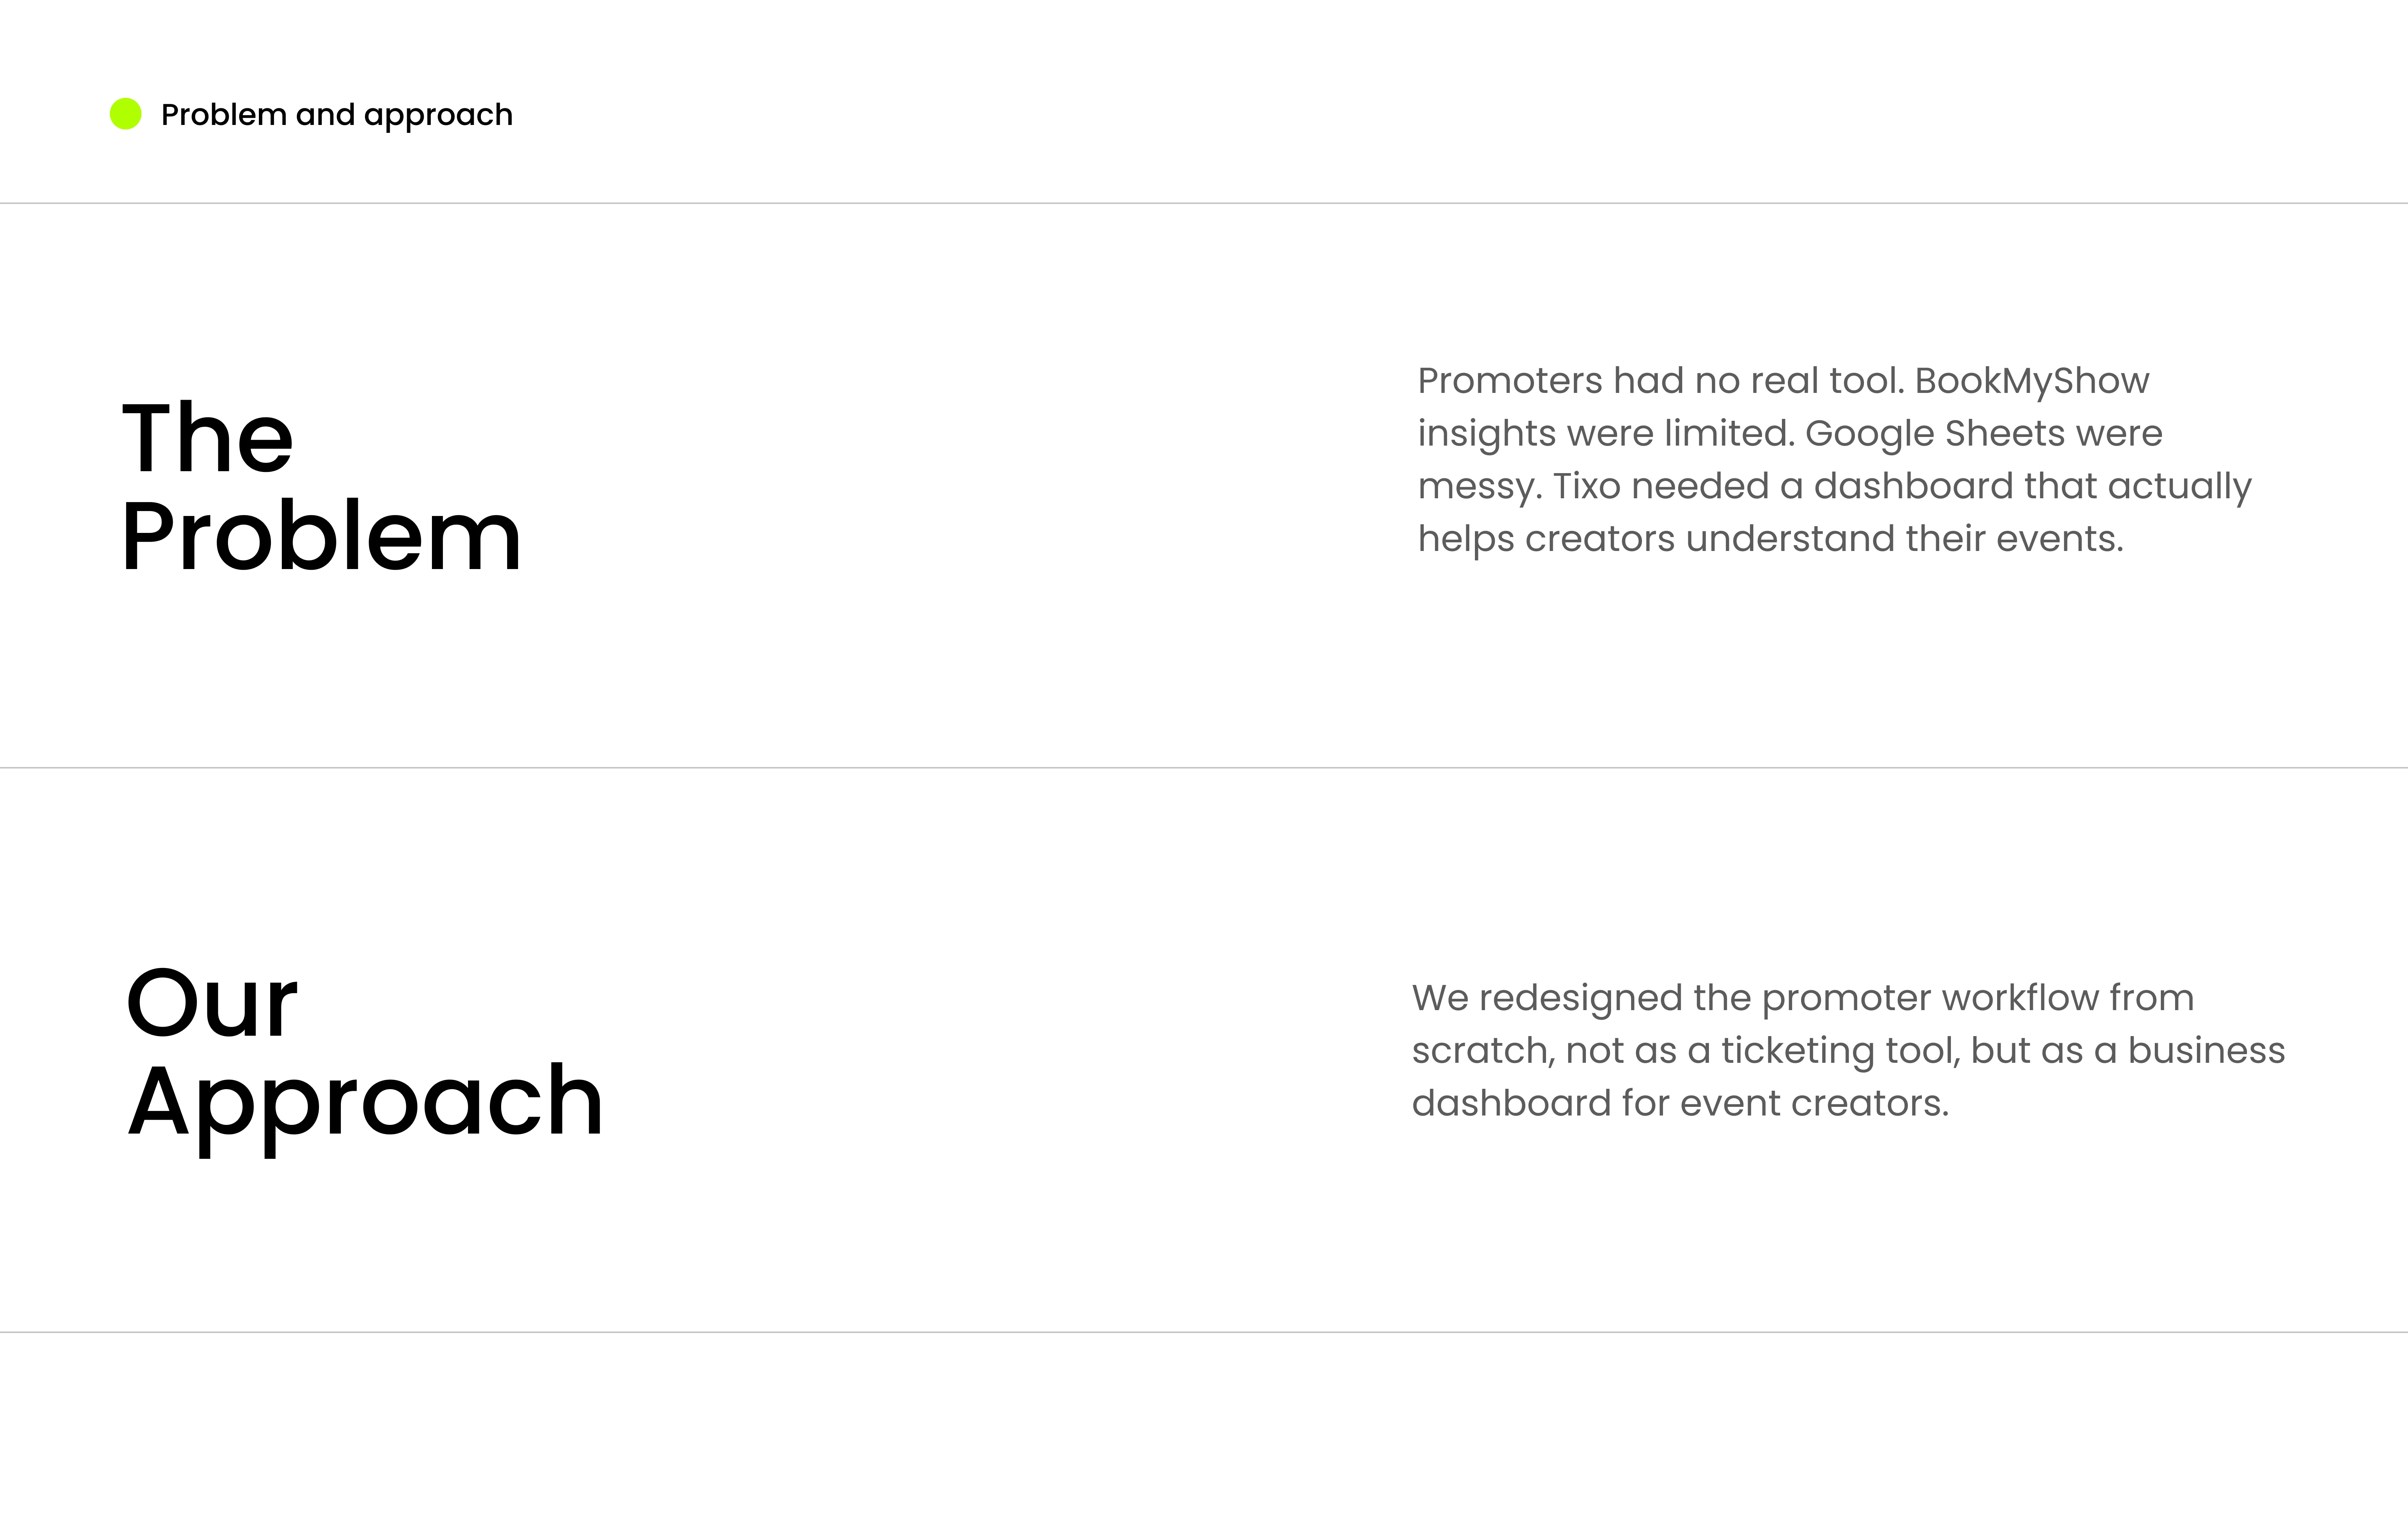Image resolution: width=2408 pixels, height=1534 pixels.
Task: Click the divider line below Our Approach section
Action: (1204, 1332)
